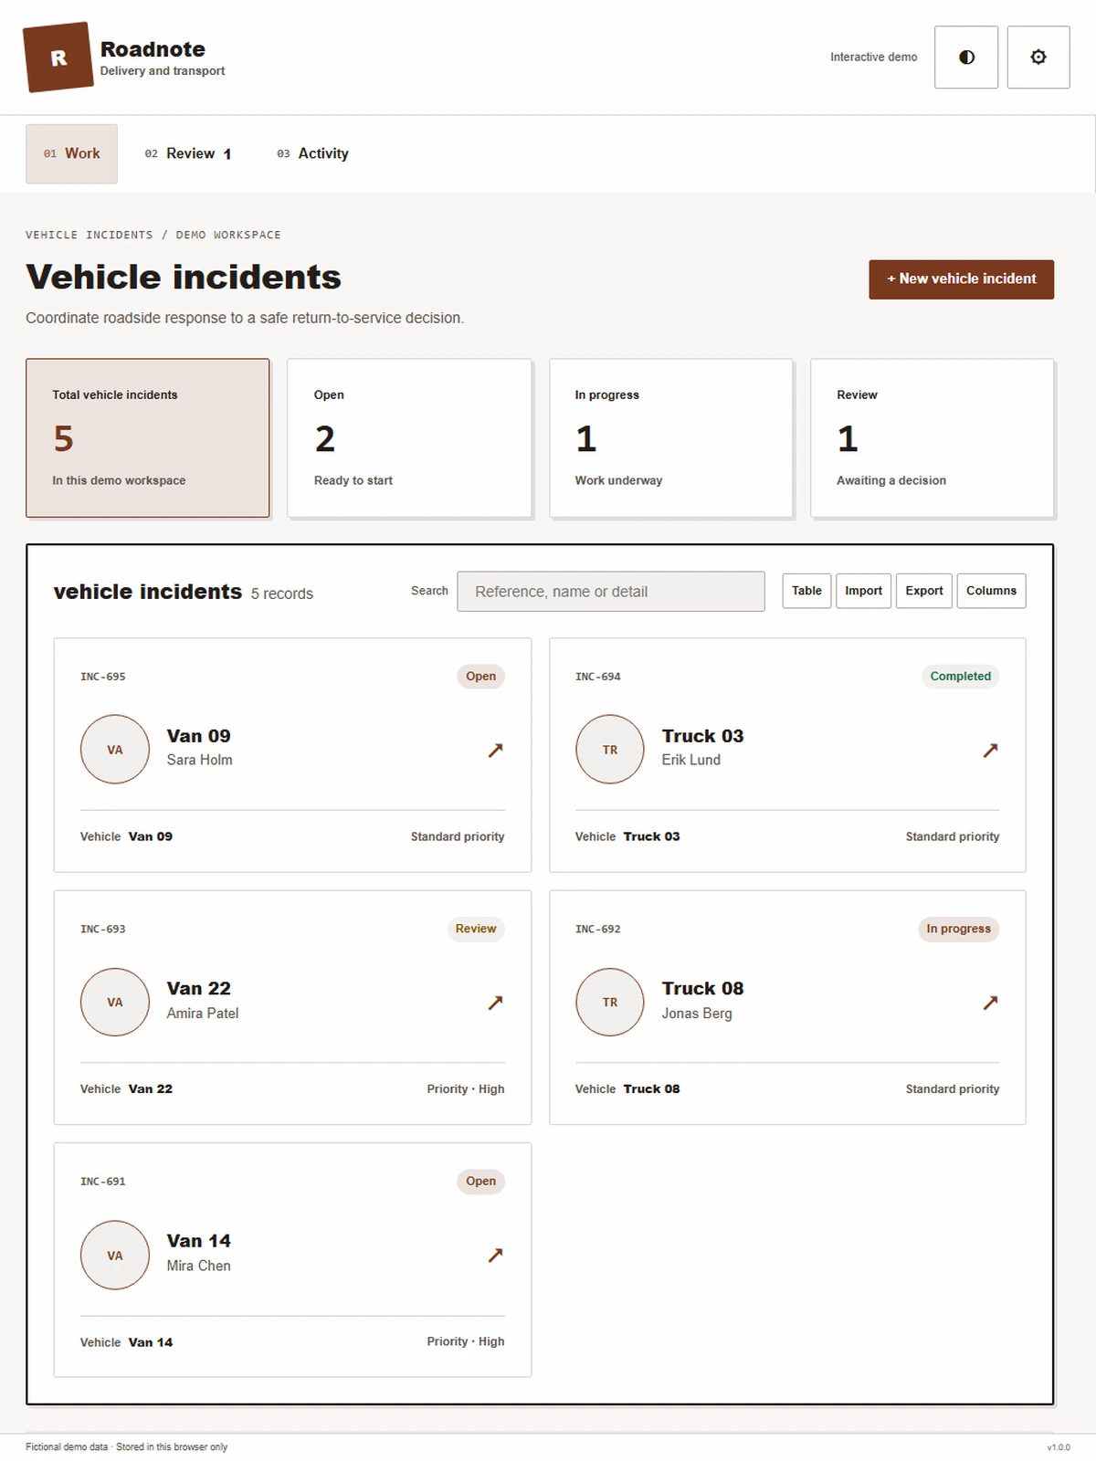The height and width of the screenshot is (1461, 1096).
Task: Open the Columns options
Action: pyautogui.click(x=991, y=591)
